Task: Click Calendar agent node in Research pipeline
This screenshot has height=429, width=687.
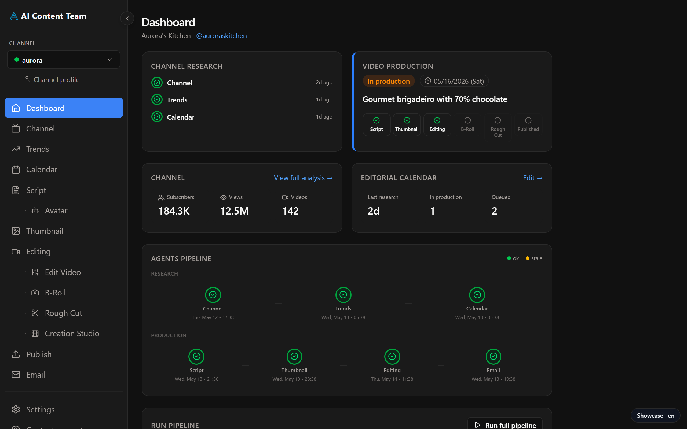Action: (x=477, y=295)
